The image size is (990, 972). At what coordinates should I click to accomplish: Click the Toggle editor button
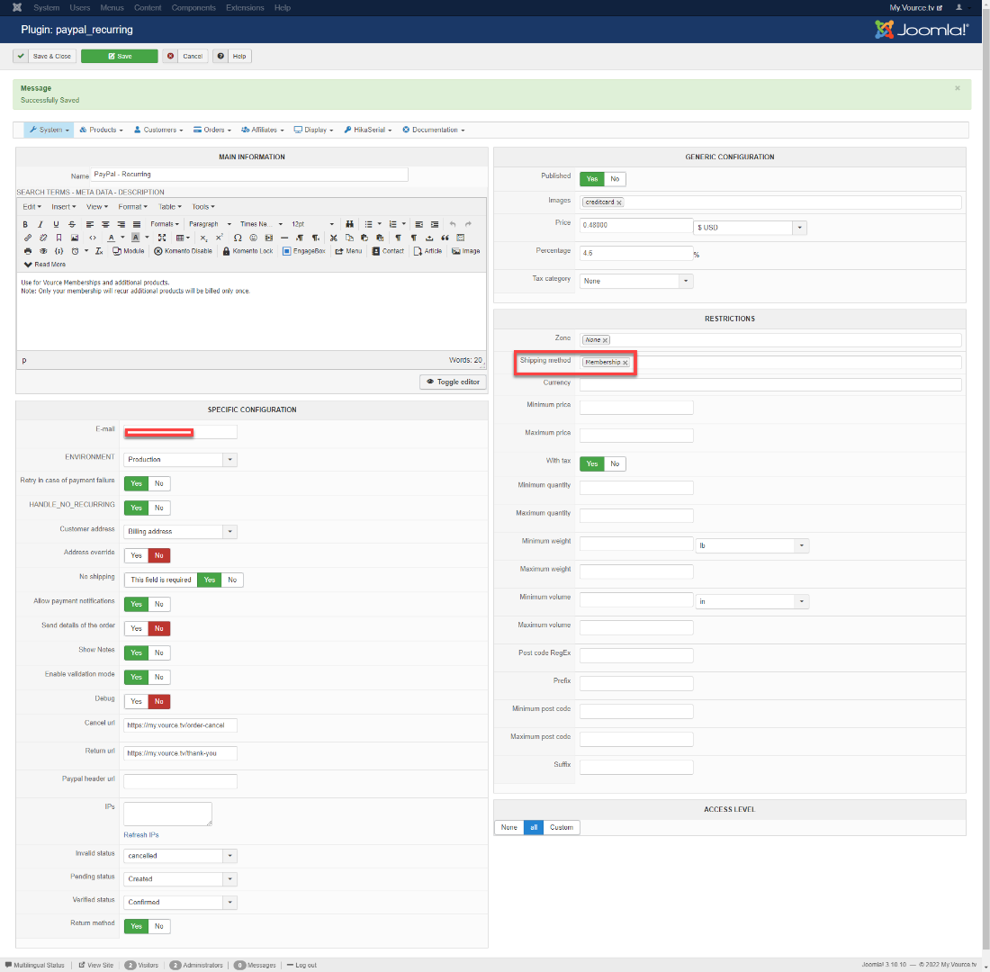tap(453, 382)
